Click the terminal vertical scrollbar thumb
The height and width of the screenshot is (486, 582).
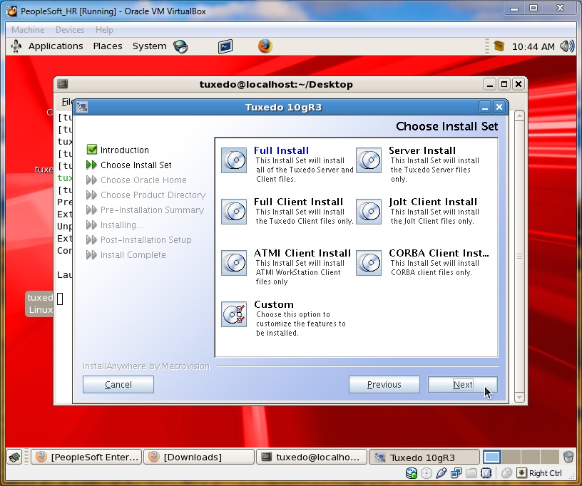point(519,256)
